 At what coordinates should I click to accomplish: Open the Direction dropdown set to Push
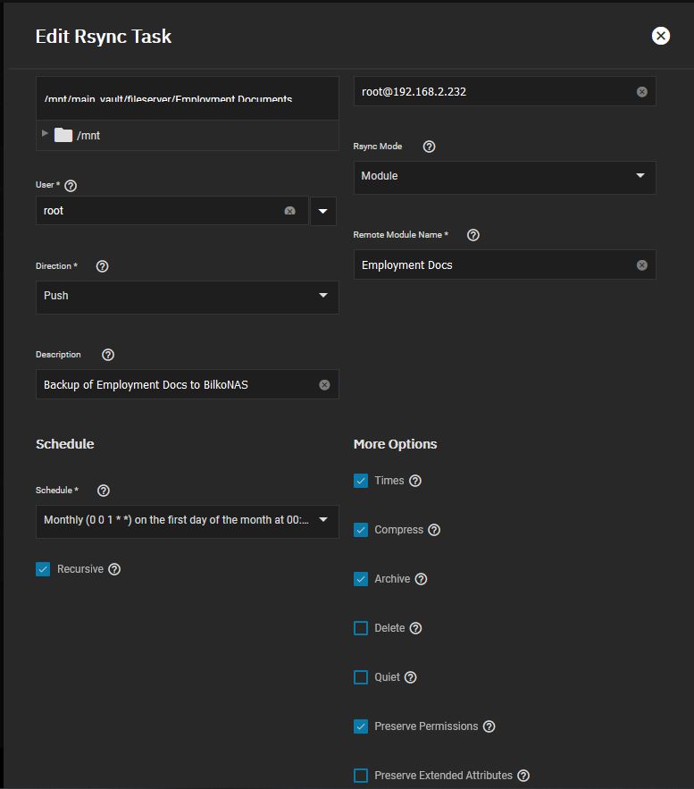(187, 297)
